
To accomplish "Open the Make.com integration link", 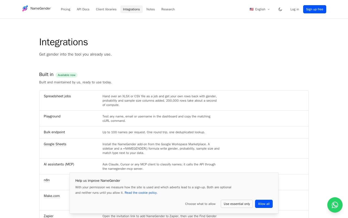I will [52, 196].
